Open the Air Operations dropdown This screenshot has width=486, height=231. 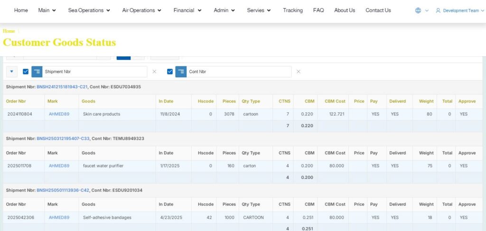pyautogui.click(x=141, y=10)
